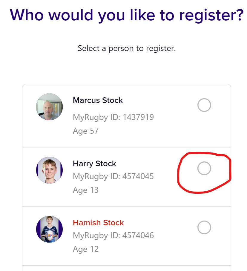
Task: Click MyRugby ID 1437919 text
Action: point(113,117)
